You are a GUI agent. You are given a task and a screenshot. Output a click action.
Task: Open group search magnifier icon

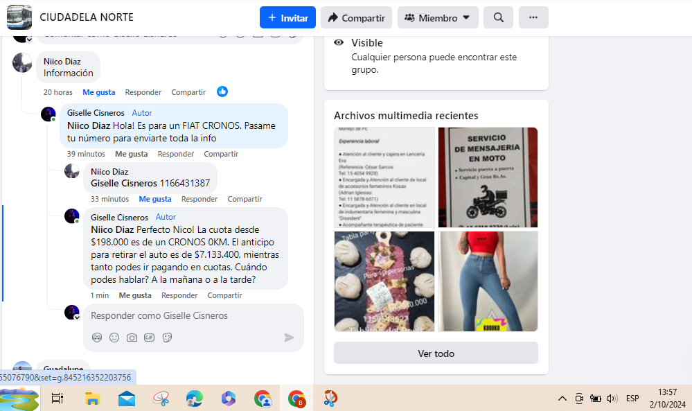click(x=498, y=17)
